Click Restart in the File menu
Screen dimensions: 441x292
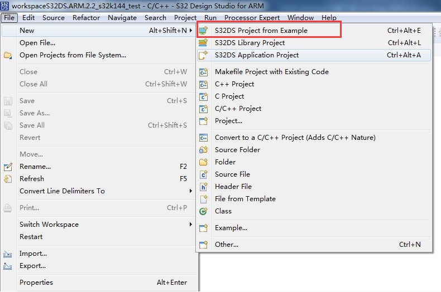pos(98,237)
